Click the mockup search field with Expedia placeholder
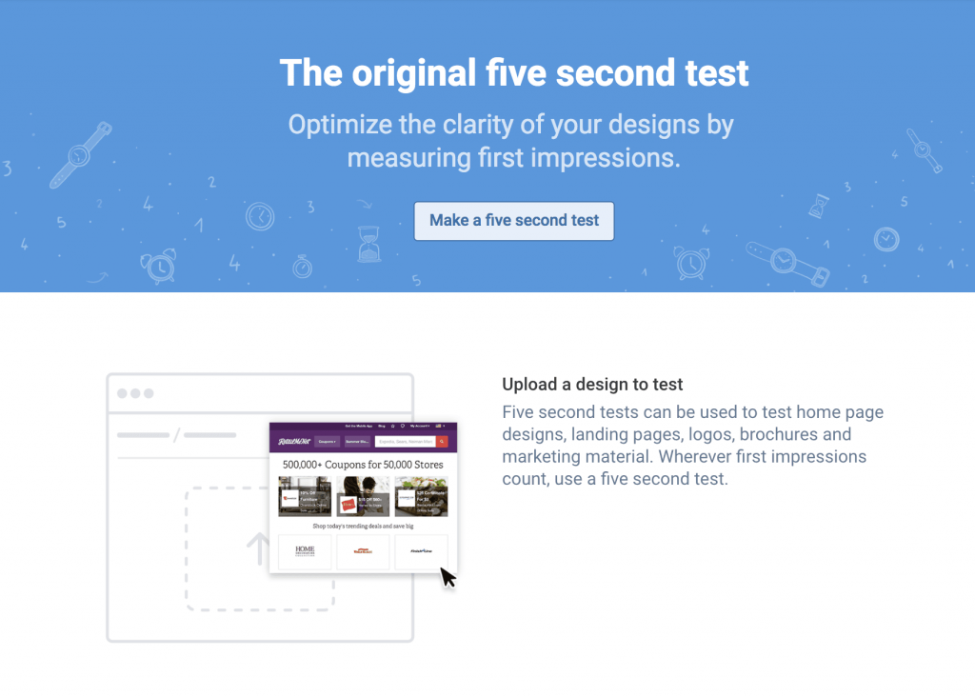Screen dimensions: 975x697 [406, 442]
